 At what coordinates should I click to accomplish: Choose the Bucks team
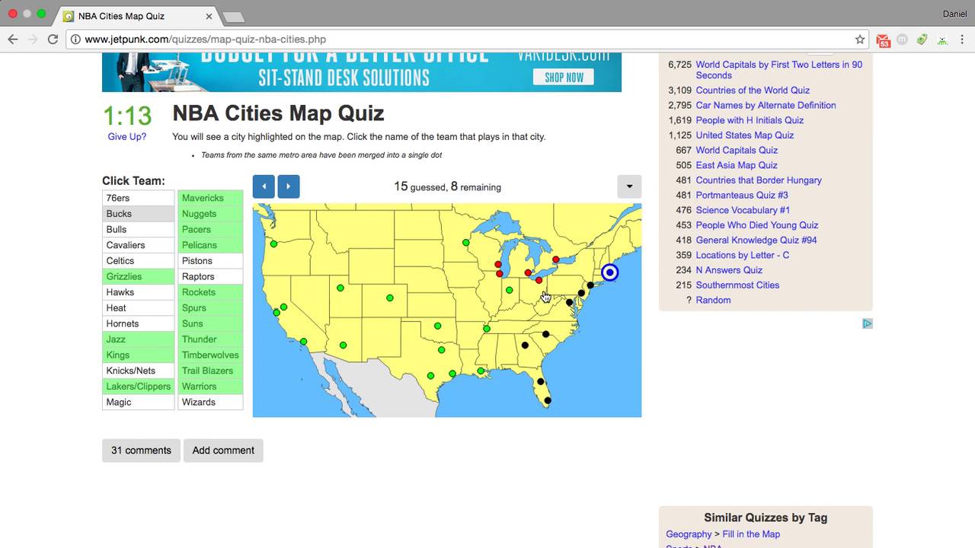(x=139, y=214)
